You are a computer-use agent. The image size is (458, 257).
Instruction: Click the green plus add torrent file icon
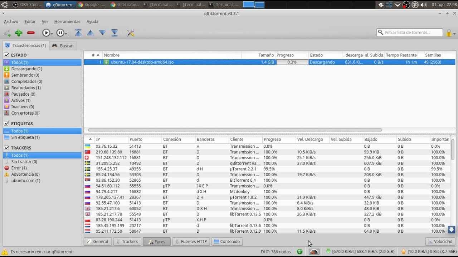(19, 33)
